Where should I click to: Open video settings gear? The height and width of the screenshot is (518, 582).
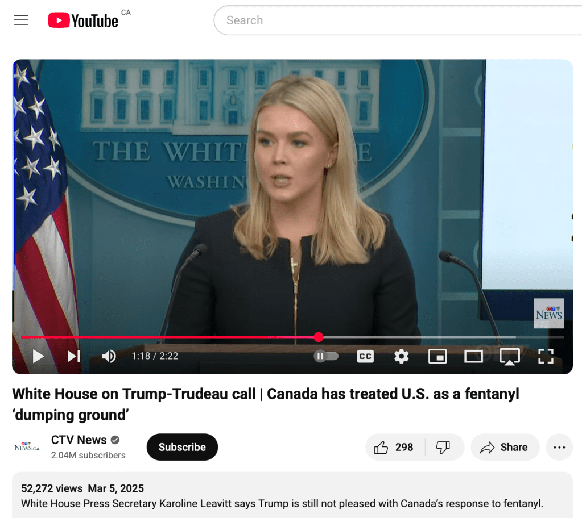401,357
